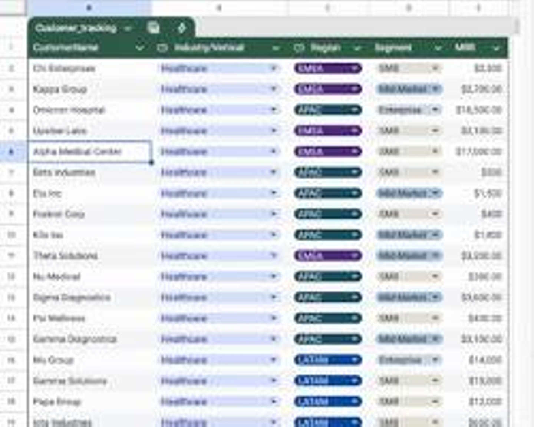
Task: Select cell containing Upsilon Labs
Action: click(90, 131)
